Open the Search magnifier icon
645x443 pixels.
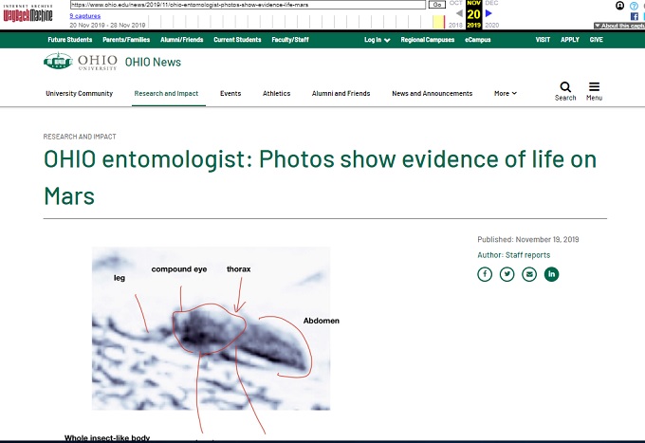[565, 87]
